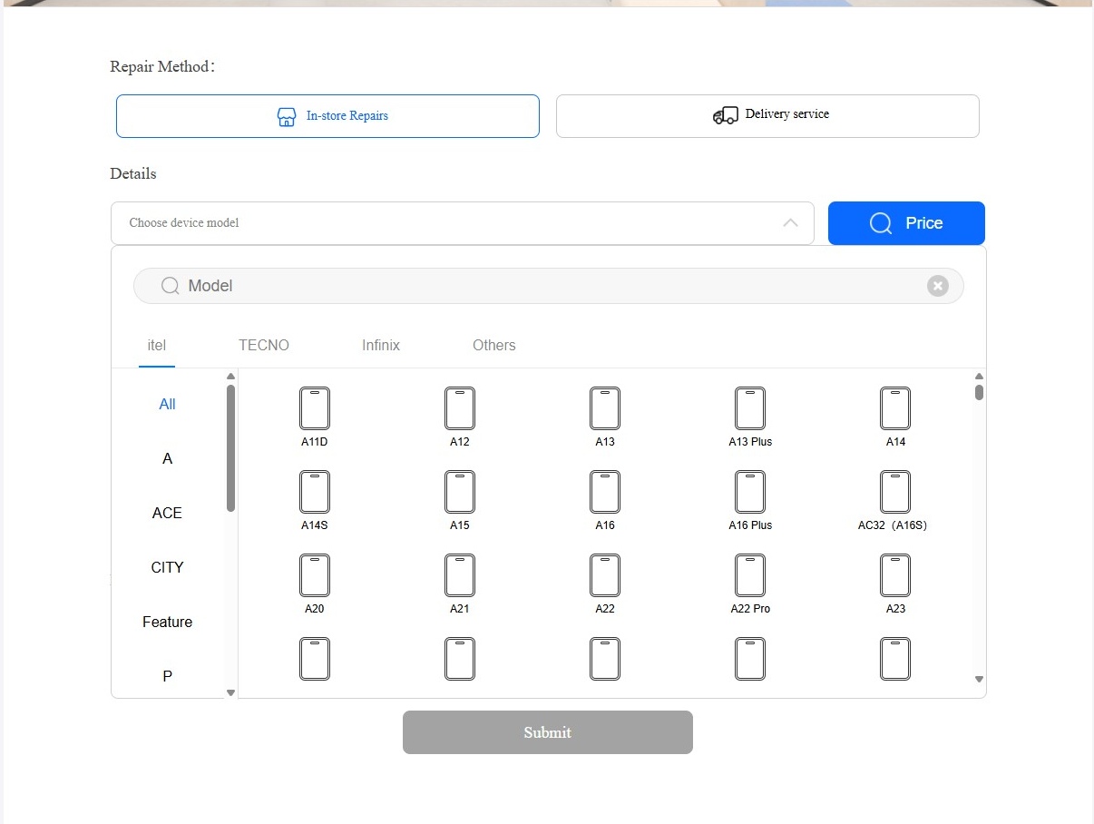The height and width of the screenshot is (824, 1094).
Task: Switch to the TECNO brand tab
Action: pos(264,346)
